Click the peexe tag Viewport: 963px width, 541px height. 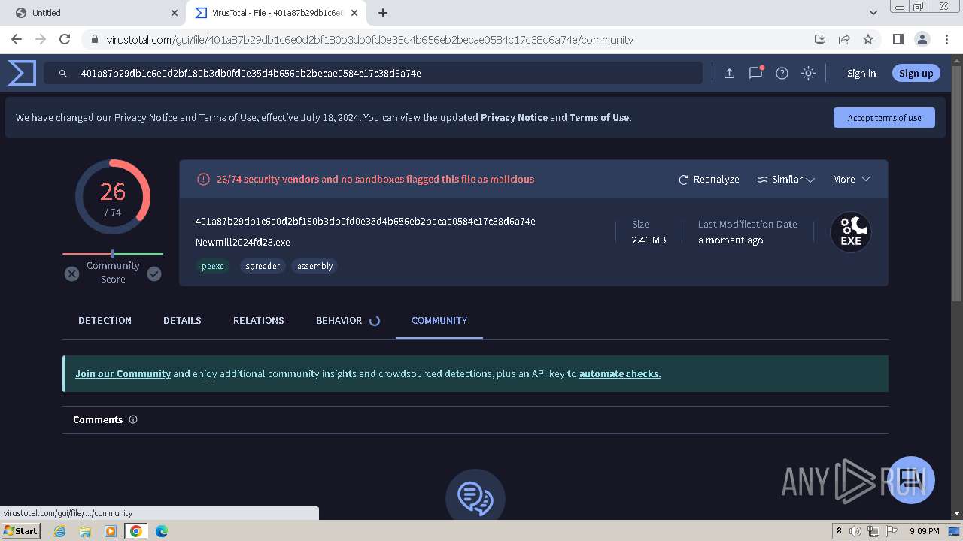pyautogui.click(x=213, y=266)
